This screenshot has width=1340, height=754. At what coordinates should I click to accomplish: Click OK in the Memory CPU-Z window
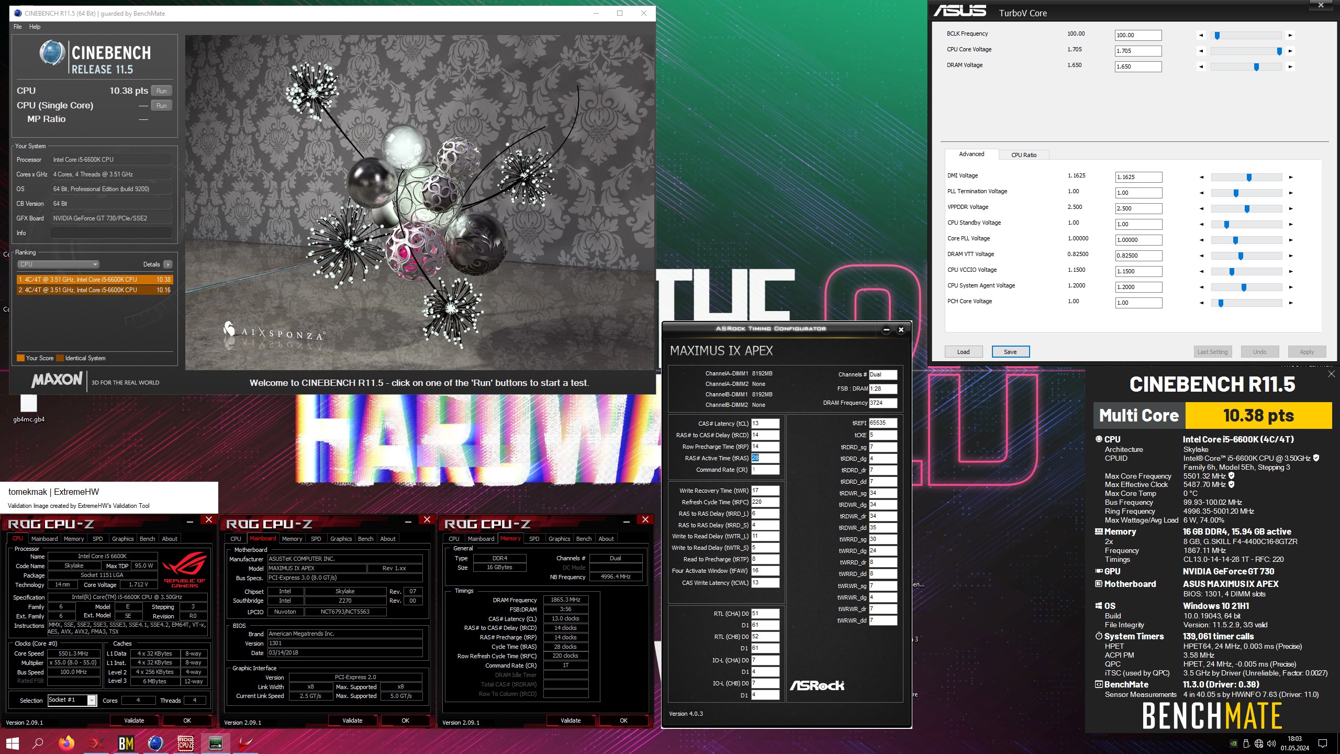click(623, 721)
